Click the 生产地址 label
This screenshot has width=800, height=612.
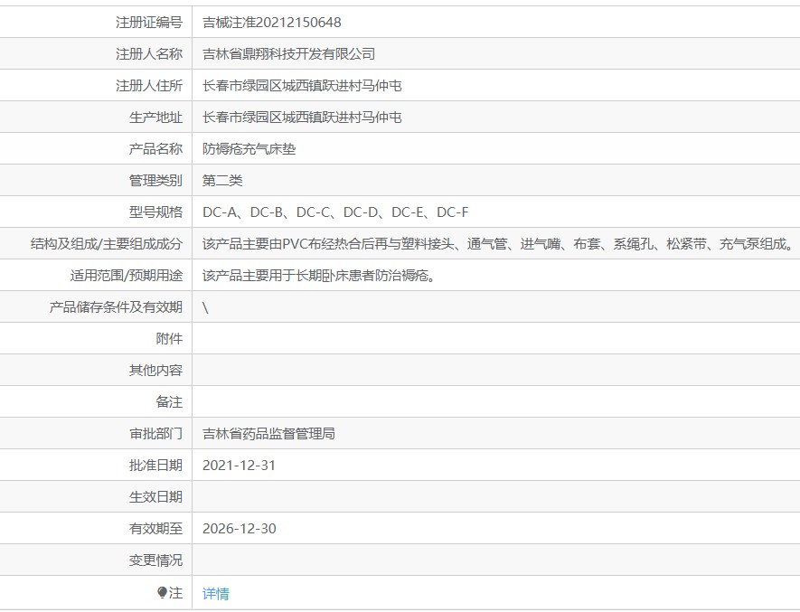pyautogui.click(x=155, y=118)
